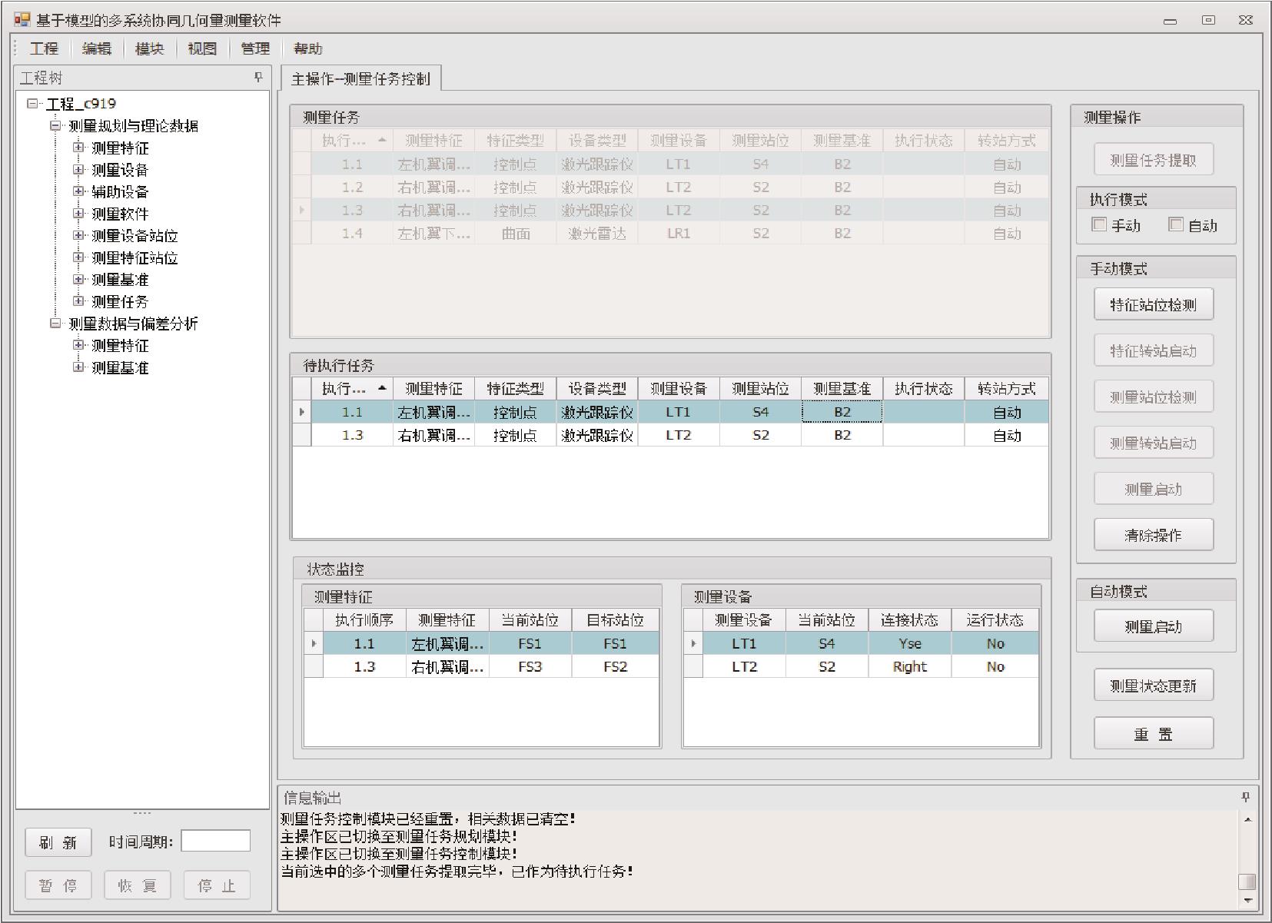The width and height of the screenshot is (1272, 923).
Task: Click scroll-down arrow in 信息输出 panel
Action: 1247,900
